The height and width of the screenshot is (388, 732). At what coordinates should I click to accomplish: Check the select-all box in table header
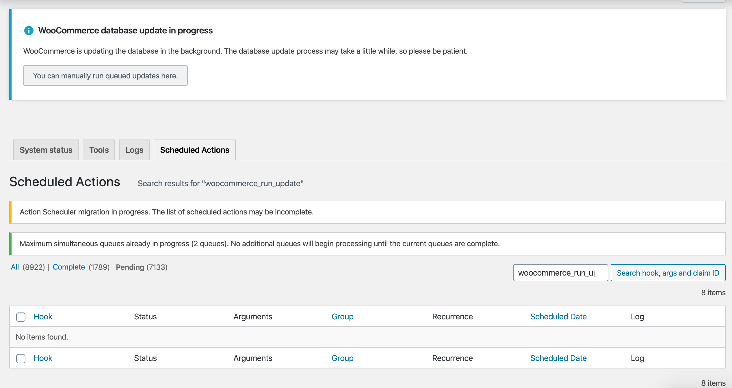click(x=21, y=317)
